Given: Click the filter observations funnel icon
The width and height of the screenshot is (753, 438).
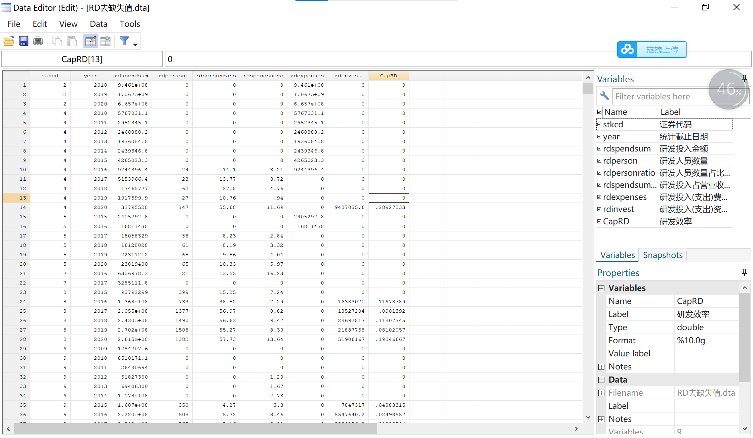Looking at the screenshot, I should click(x=124, y=41).
